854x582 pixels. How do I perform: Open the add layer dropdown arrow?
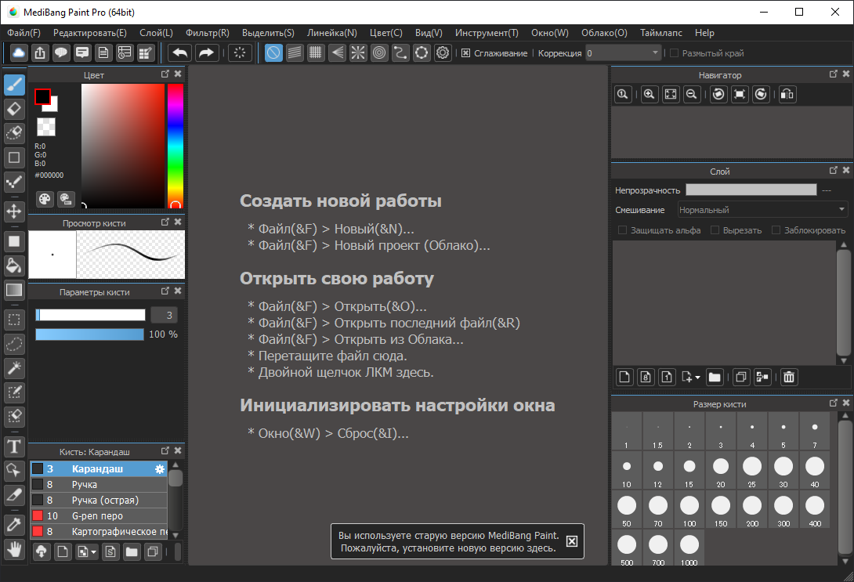pyautogui.click(x=697, y=378)
